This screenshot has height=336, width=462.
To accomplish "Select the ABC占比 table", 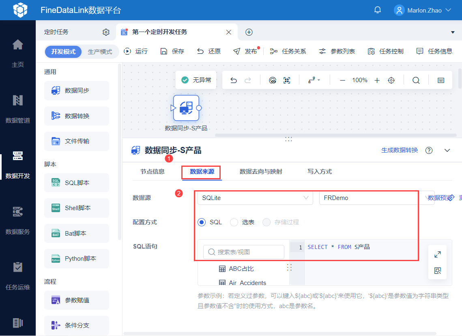I will point(236,269).
